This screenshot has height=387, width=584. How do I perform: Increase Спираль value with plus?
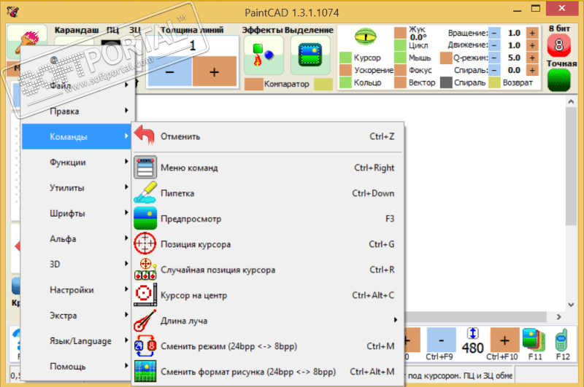point(532,70)
